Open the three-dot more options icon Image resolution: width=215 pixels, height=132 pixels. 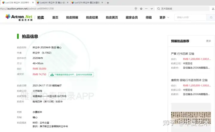146,9
